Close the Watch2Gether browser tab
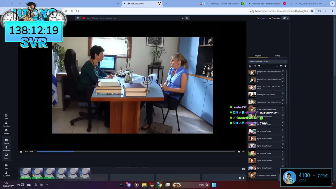The width and height of the screenshot is (336, 189). click(x=124, y=3)
